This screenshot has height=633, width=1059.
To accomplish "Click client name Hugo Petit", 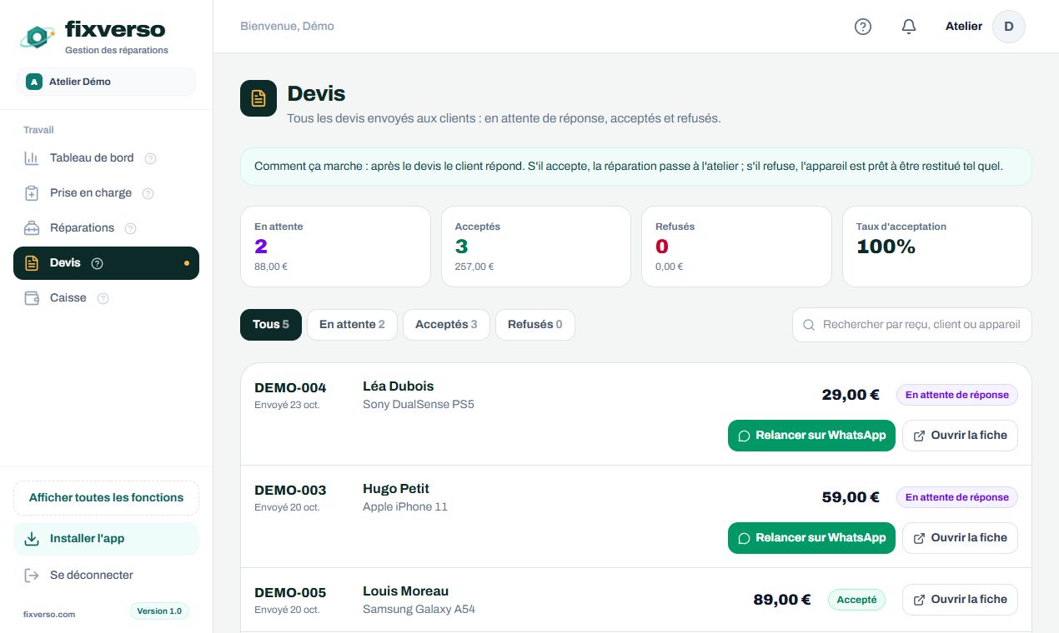I will click(396, 489).
